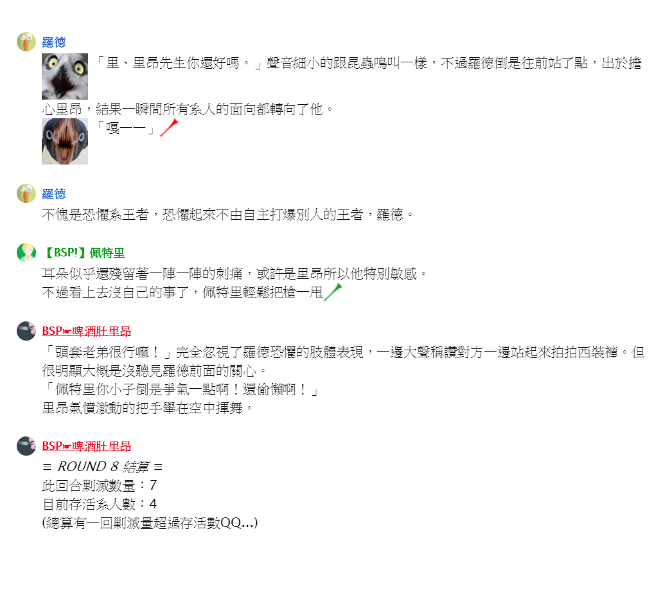The image size is (672, 599).
Task: Click the 此回合剿滅數量:7 line
Action: click(x=100, y=485)
